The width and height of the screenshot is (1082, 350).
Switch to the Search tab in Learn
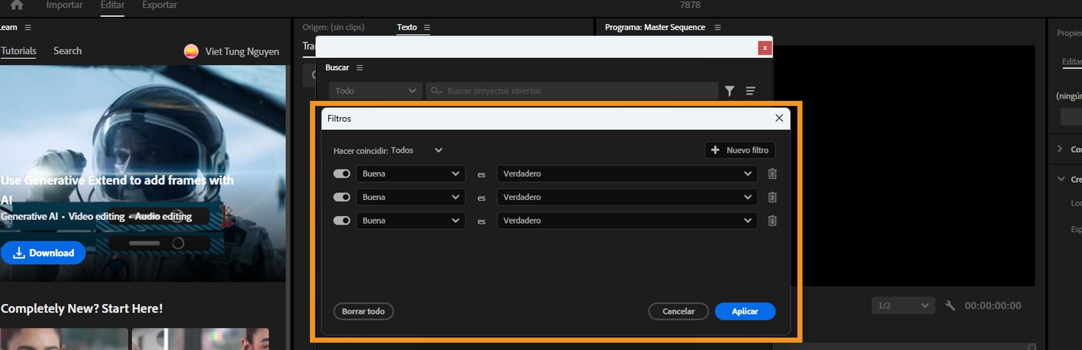[x=68, y=51]
